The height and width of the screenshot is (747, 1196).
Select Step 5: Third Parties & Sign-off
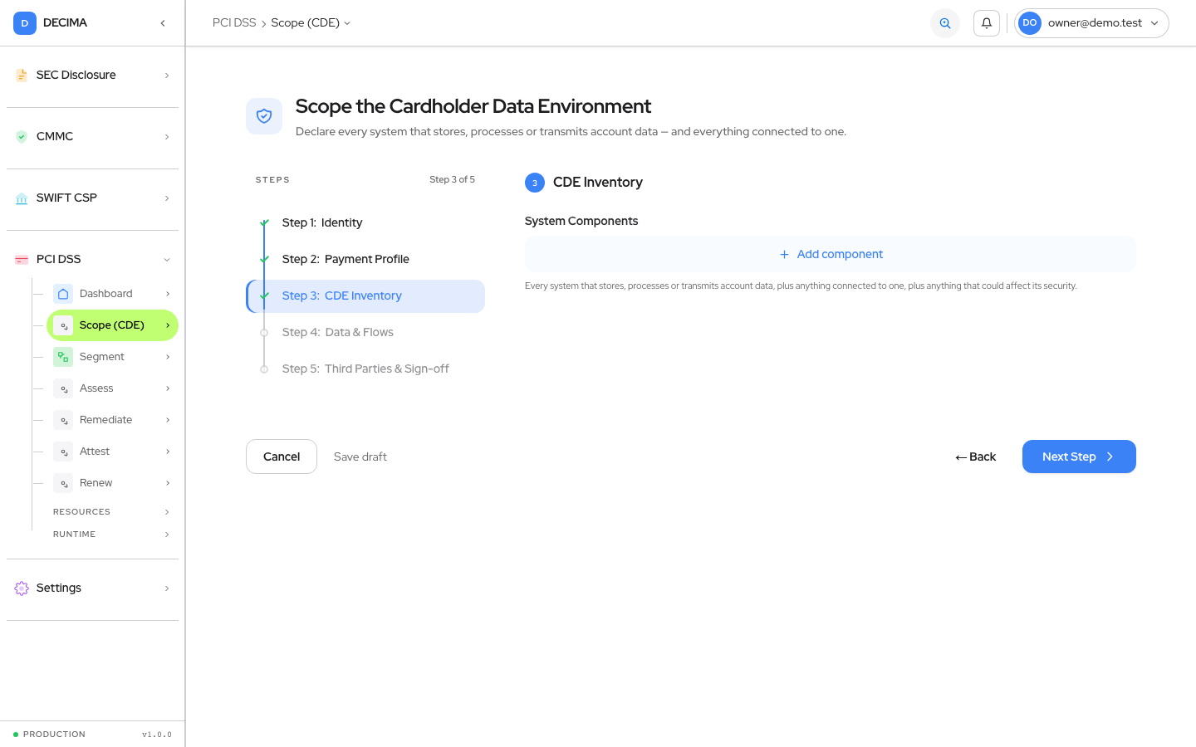tap(365, 369)
